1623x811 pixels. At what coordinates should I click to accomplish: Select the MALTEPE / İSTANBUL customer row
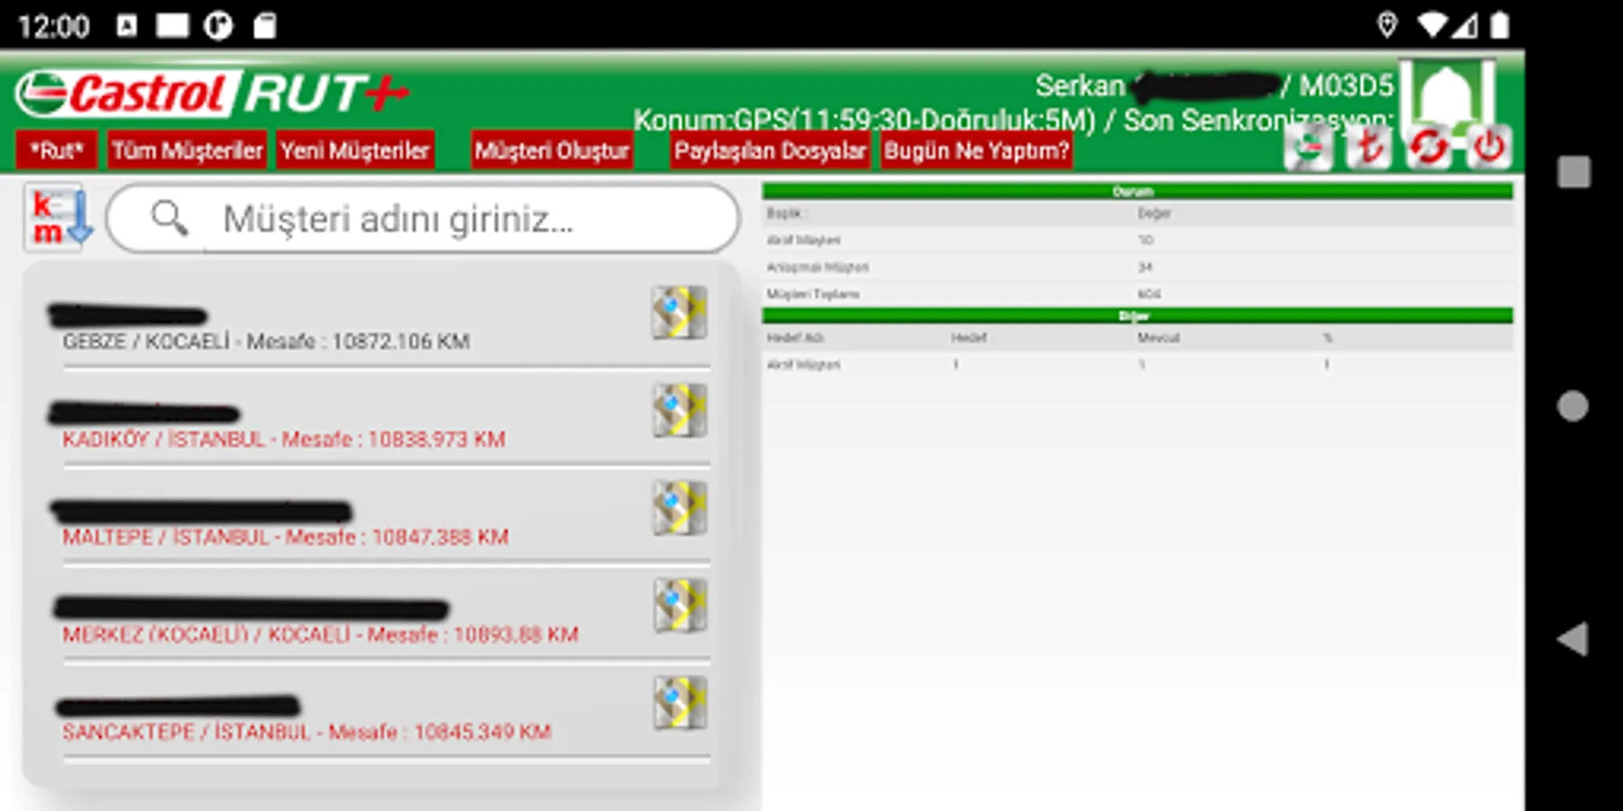[x=387, y=518]
